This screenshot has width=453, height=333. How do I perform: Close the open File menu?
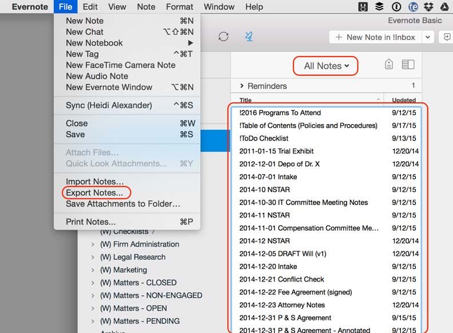pyautogui.click(x=66, y=7)
